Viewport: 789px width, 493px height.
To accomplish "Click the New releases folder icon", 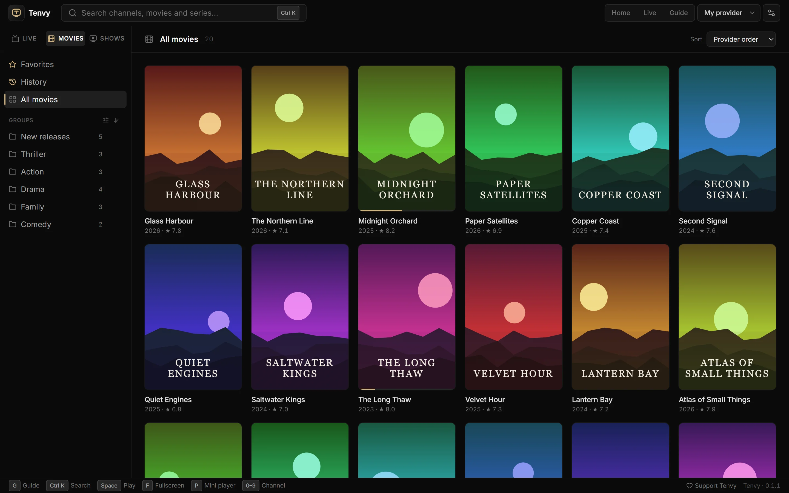I will (12, 137).
